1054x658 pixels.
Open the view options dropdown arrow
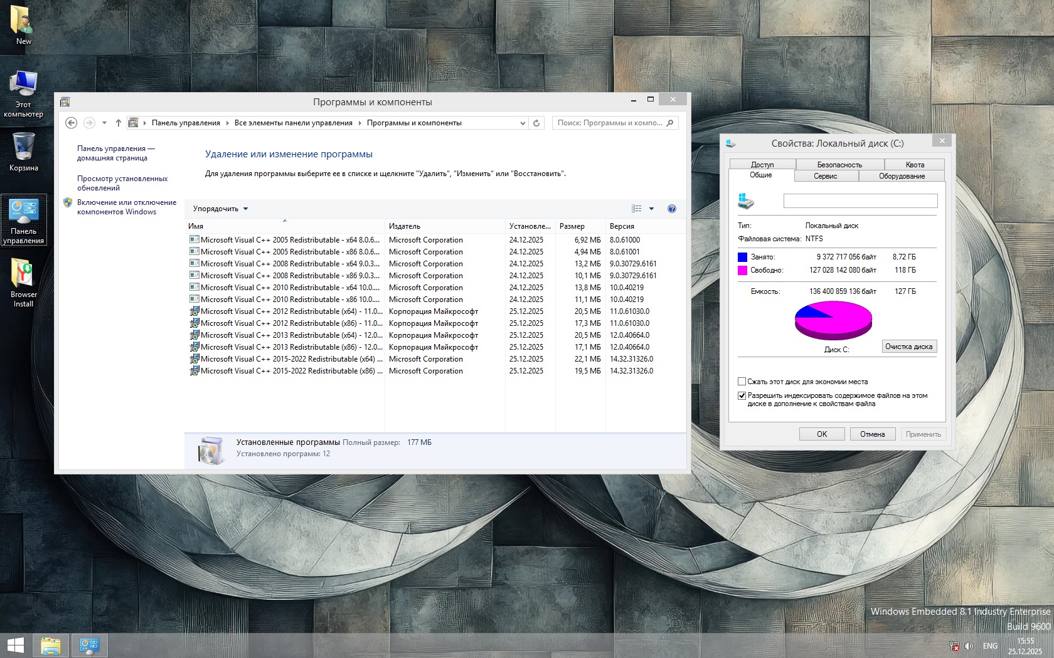click(651, 209)
